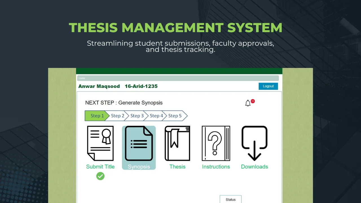Go to Step 3 in progress tracker
The height and width of the screenshot is (203, 361).
point(137,116)
